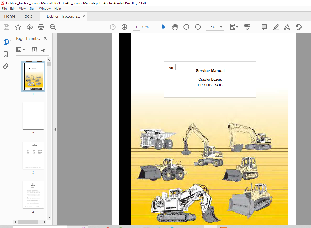
Task: Click the thumbnails horizontal scrollbar handle
Action: [x=28, y=222]
